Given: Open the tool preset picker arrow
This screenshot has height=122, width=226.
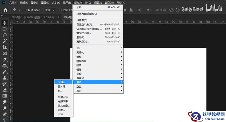Looking at the screenshot, I should pyautogui.click(x=19, y=10).
